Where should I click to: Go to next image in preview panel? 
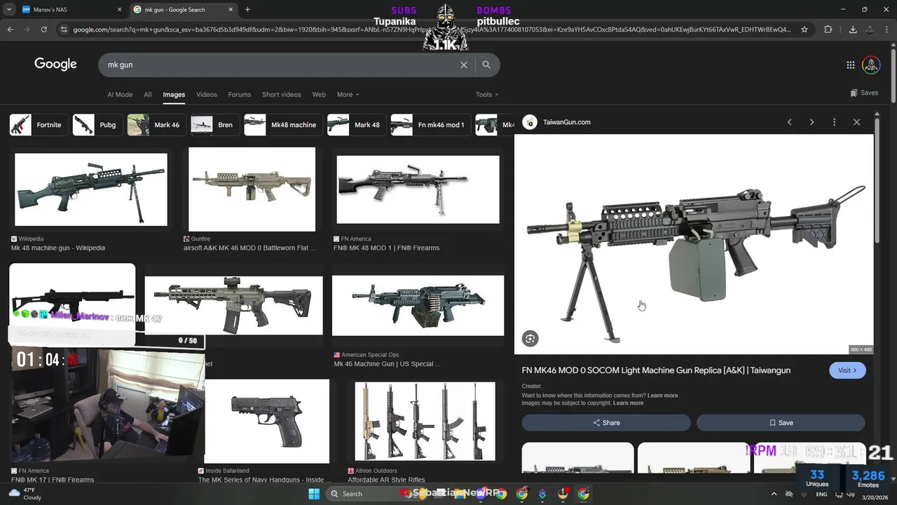pyautogui.click(x=812, y=122)
